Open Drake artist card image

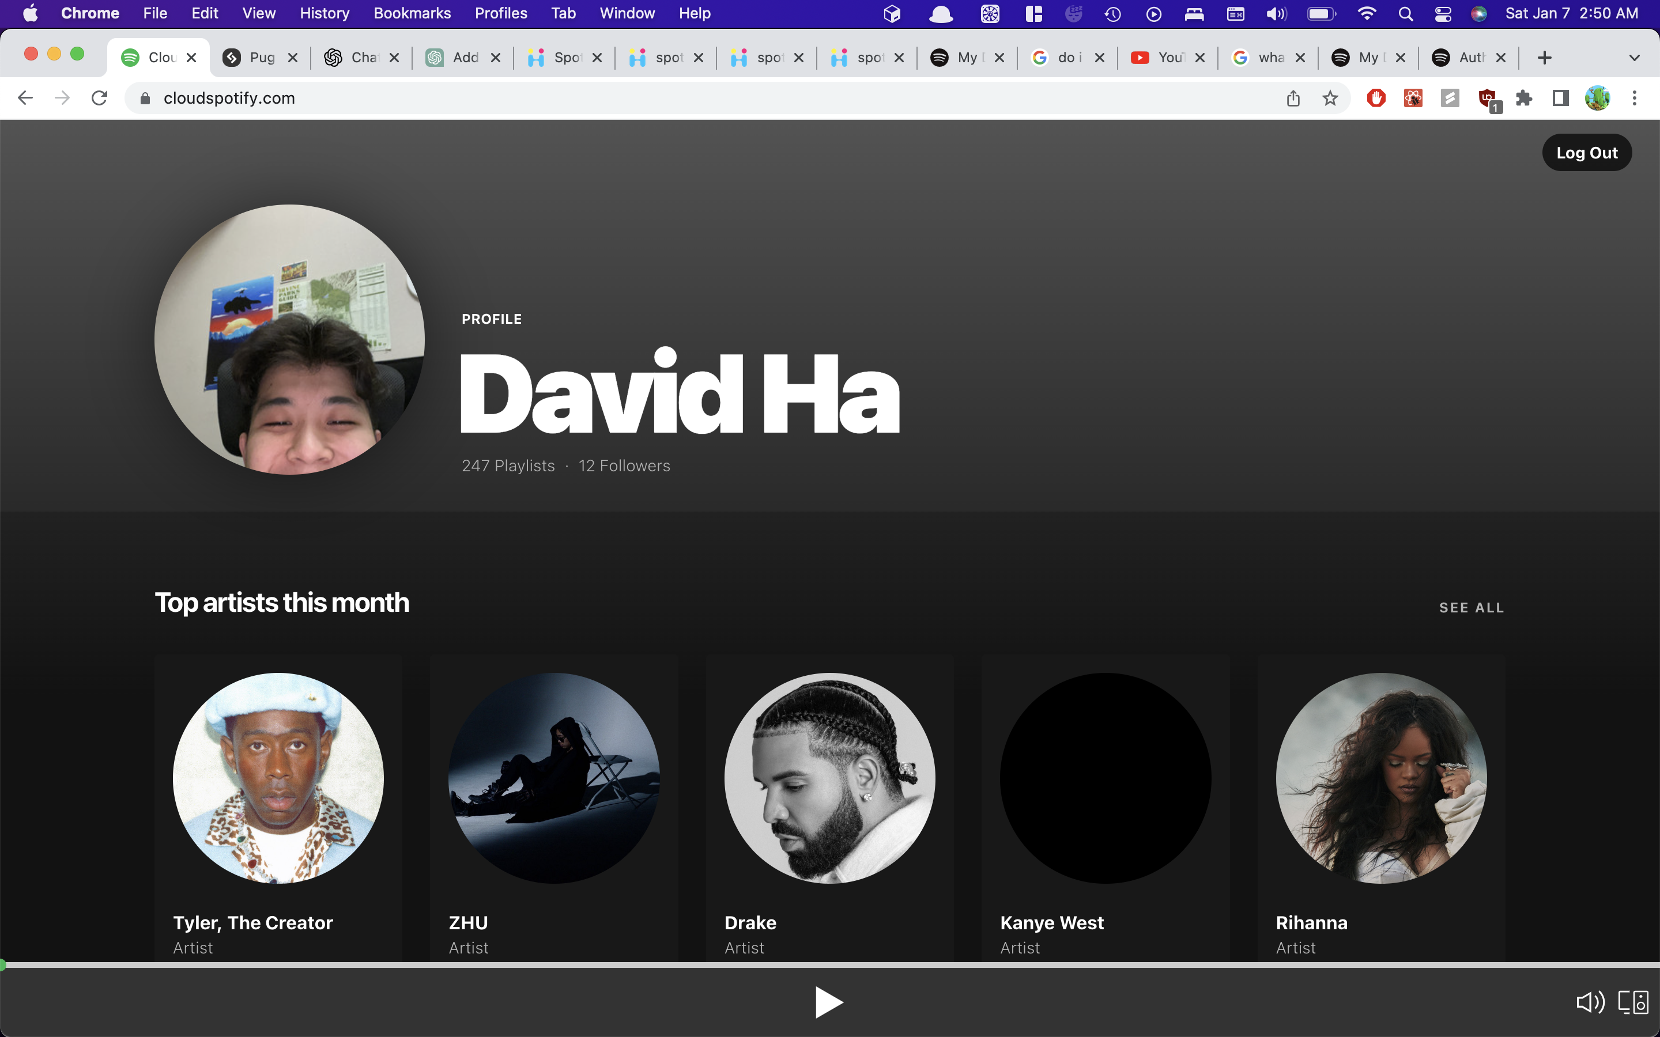(x=829, y=778)
